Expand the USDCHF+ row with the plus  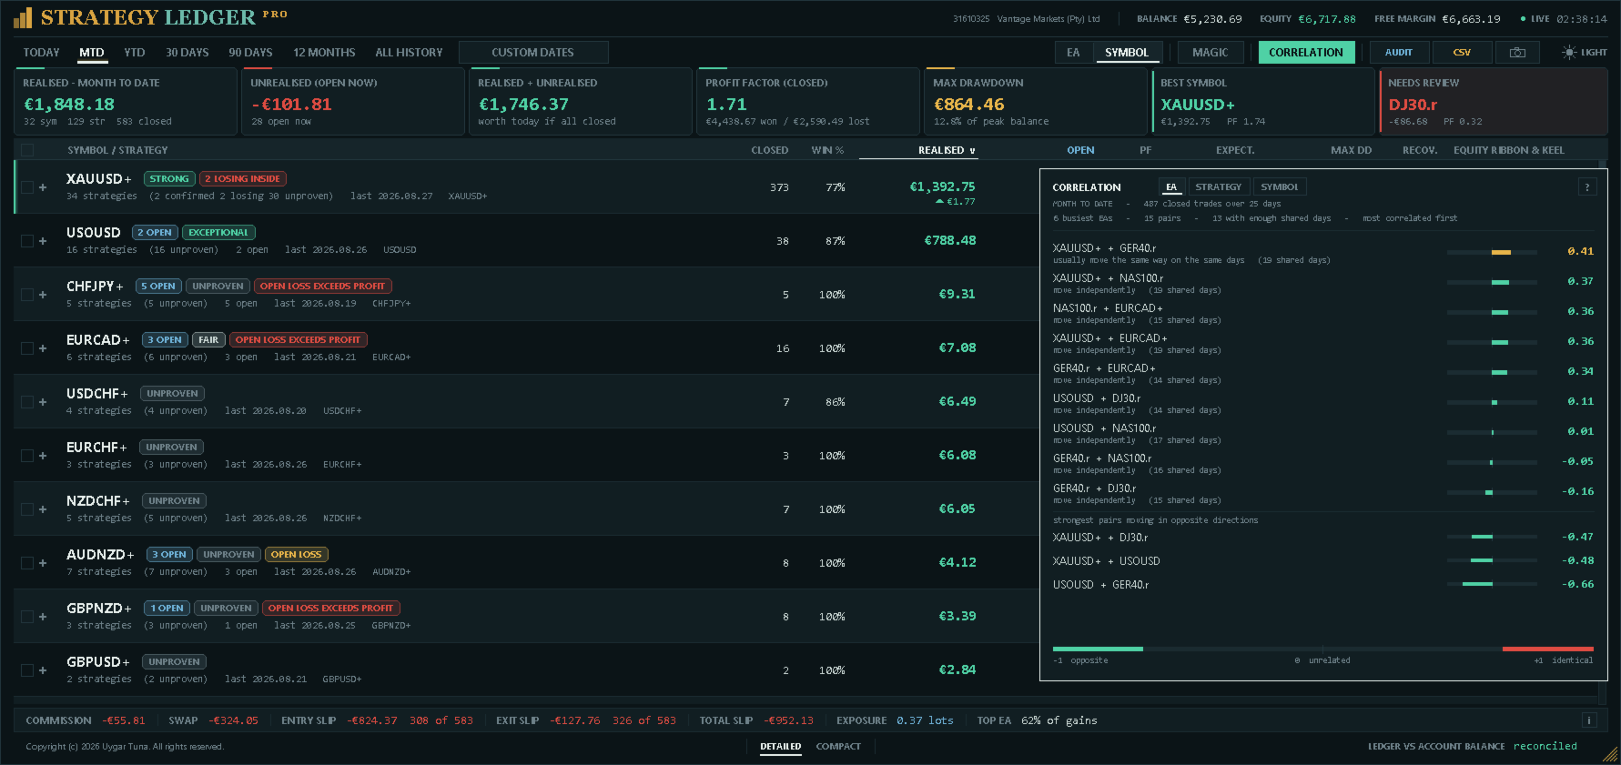pyautogui.click(x=43, y=402)
